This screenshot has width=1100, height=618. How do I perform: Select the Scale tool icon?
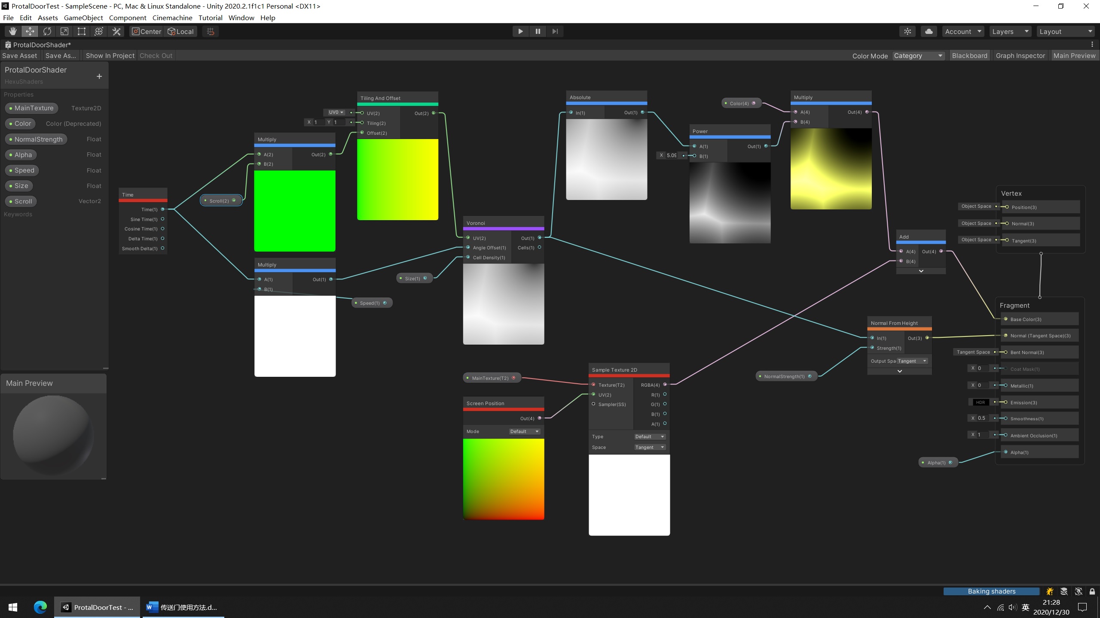click(64, 31)
